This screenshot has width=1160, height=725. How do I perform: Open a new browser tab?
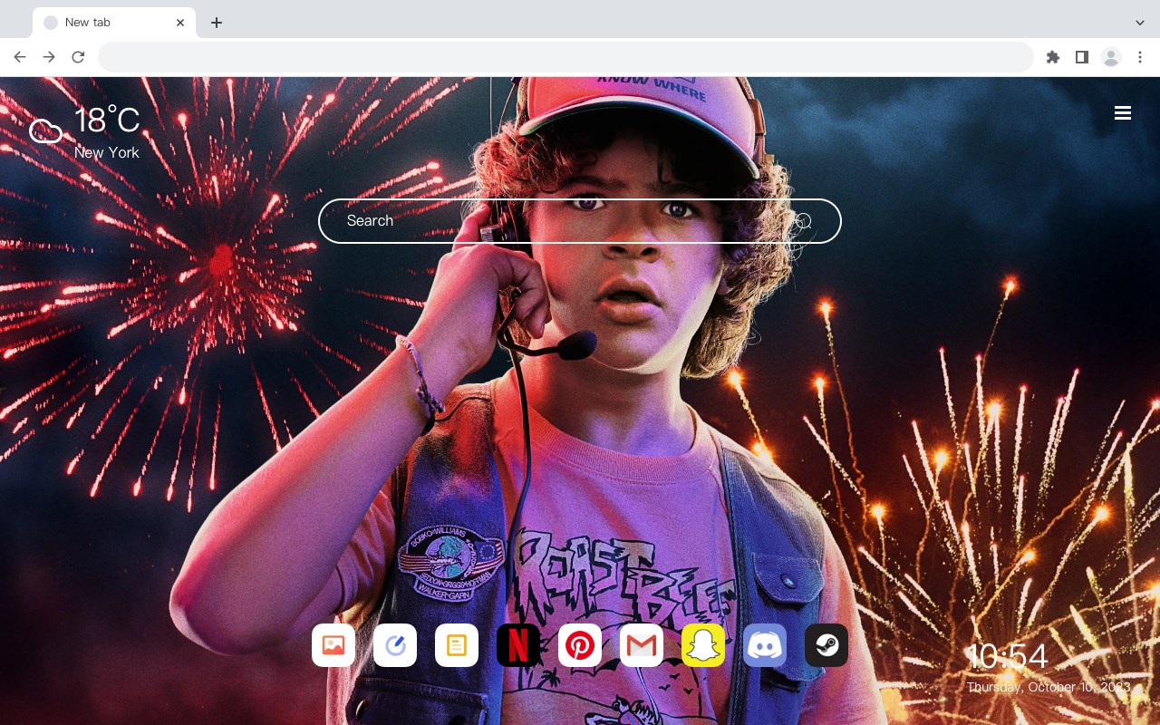pos(216,23)
